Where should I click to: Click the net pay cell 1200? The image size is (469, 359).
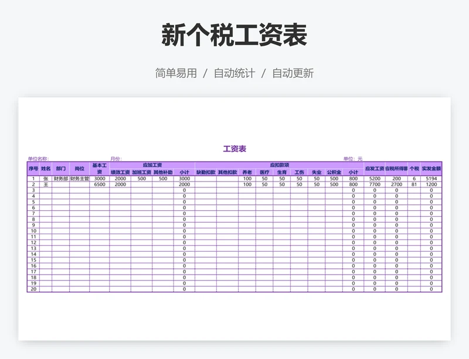tap(431, 184)
